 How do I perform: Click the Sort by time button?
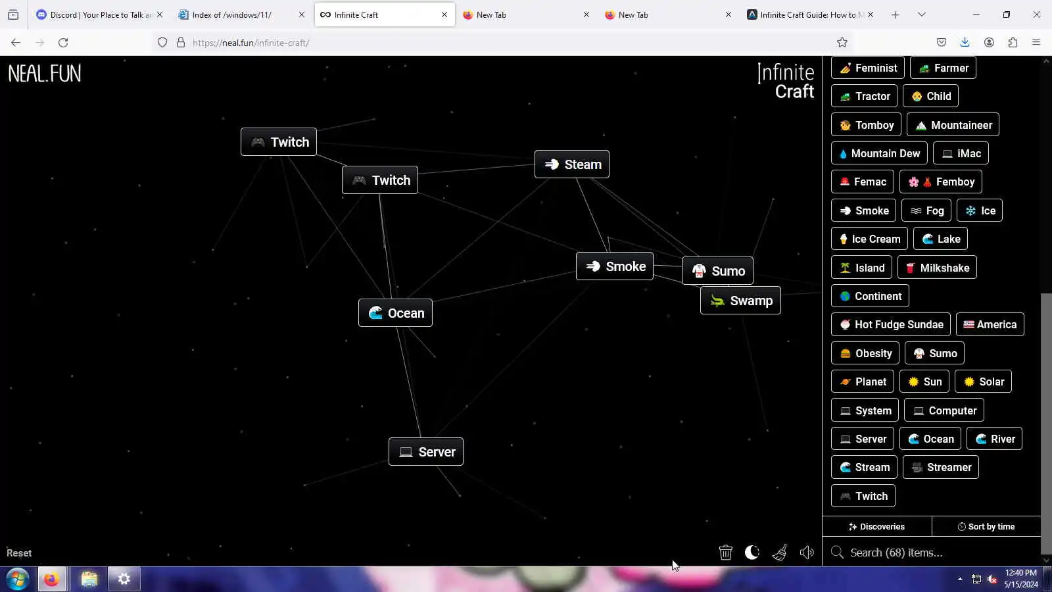pos(986,526)
